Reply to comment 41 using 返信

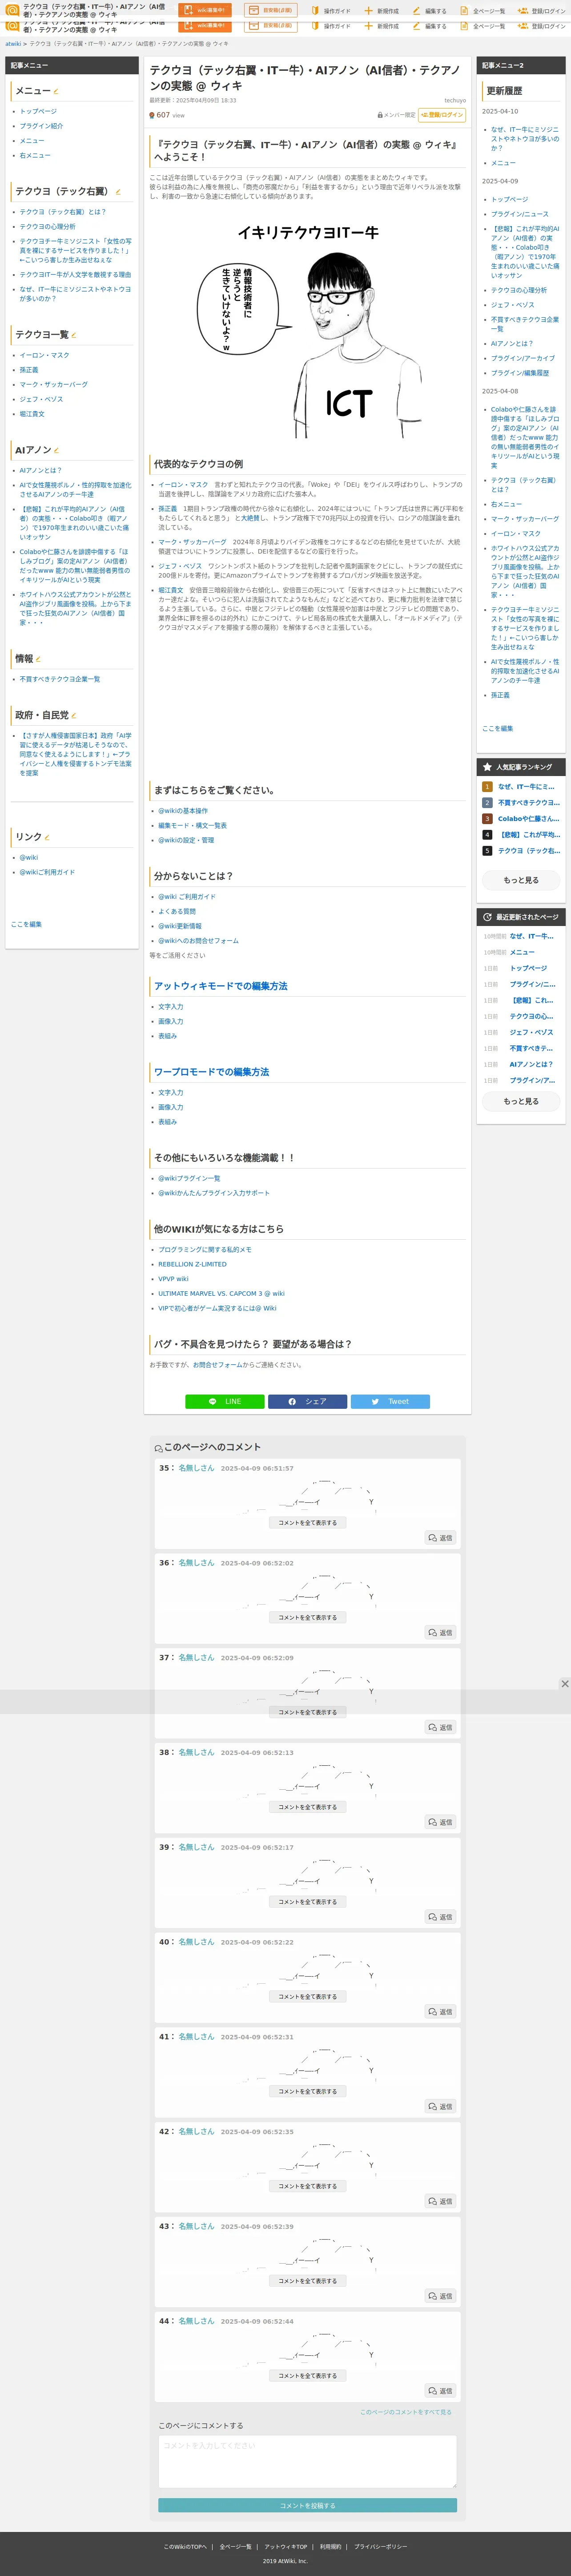(x=440, y=2107)
